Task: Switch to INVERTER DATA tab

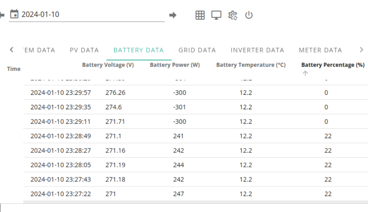Action: click(257, 50)
